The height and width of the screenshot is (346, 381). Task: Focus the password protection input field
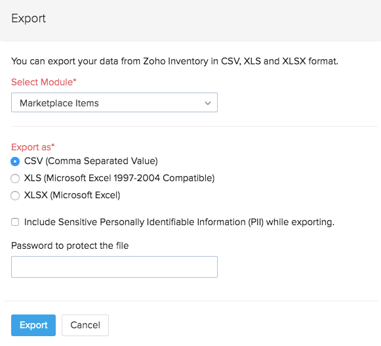[x=114, y=267]
